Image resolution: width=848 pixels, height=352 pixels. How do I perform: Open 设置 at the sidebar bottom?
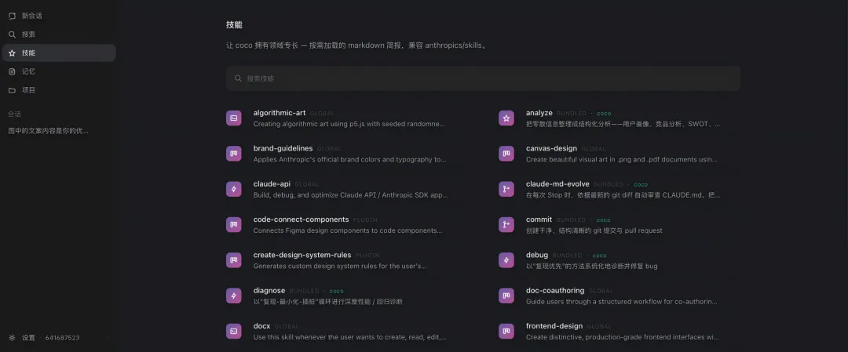tap(29, 338)
